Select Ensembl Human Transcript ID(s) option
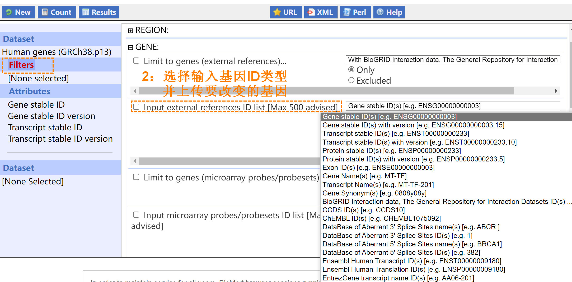572x282 pixels. pos(446,261)
